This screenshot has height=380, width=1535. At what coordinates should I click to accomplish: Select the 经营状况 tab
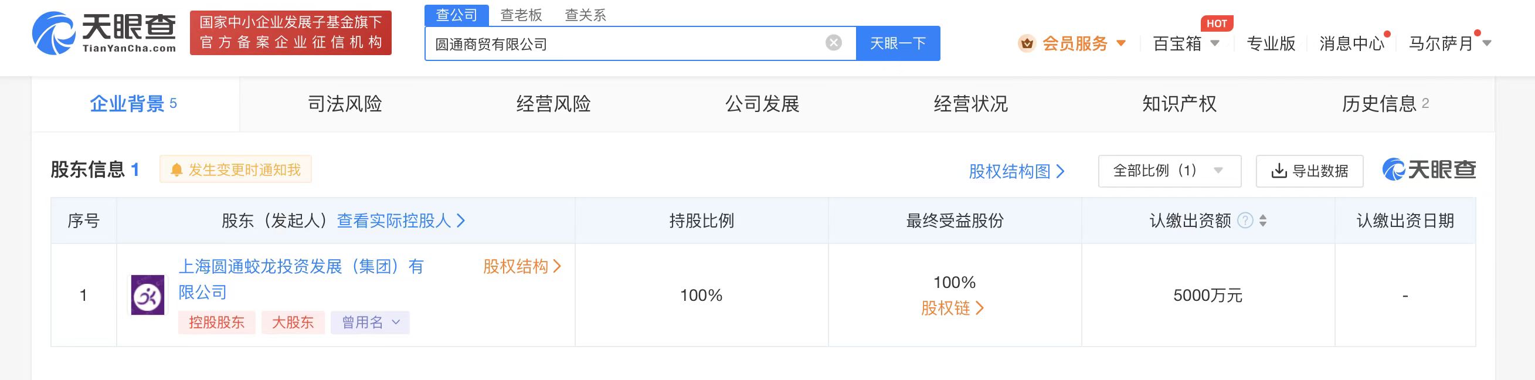(x=970, y=104)
